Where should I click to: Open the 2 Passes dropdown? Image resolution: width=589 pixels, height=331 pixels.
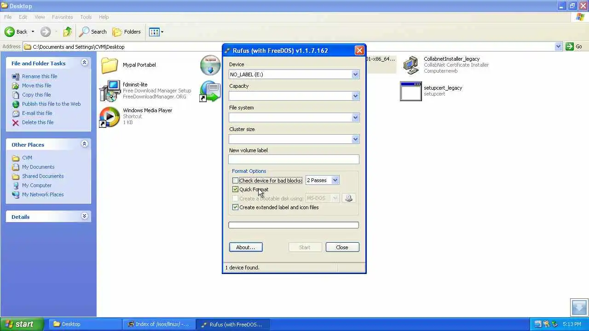coord(335,180)
